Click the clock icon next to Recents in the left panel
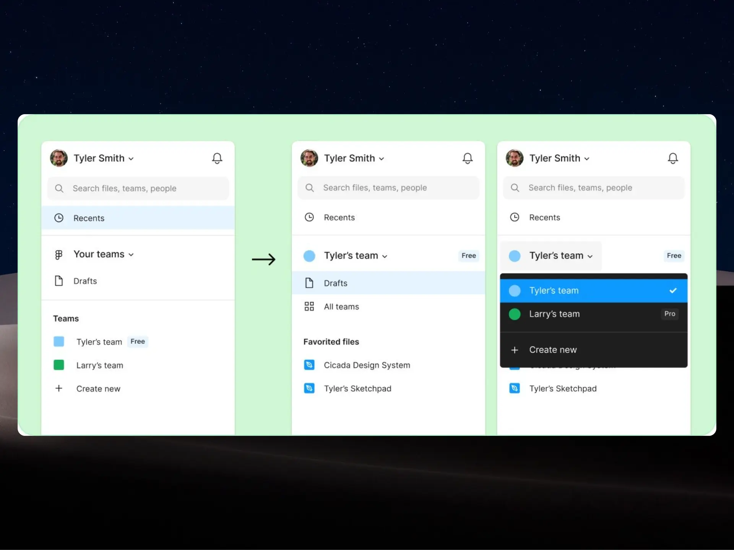 click(x=59, y=218)
